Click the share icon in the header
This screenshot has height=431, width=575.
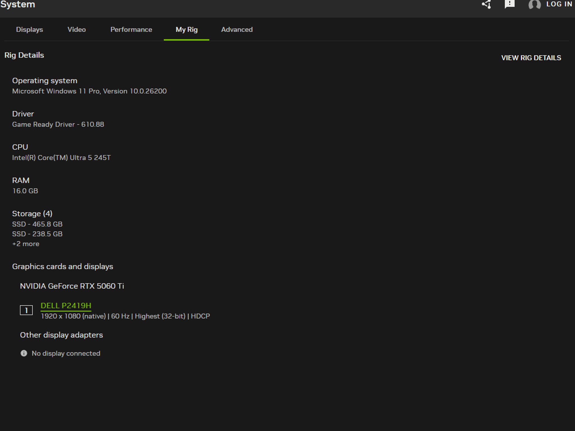pyautogui.click(x=487, y=4)
